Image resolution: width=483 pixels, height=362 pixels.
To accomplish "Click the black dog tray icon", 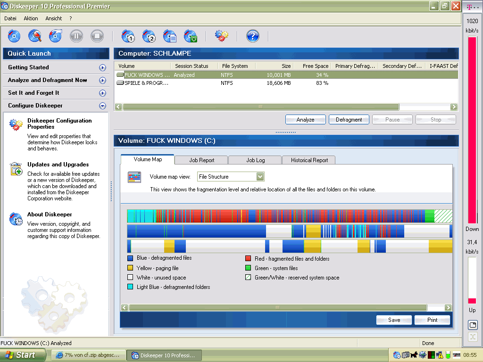I will coord(414,355).
